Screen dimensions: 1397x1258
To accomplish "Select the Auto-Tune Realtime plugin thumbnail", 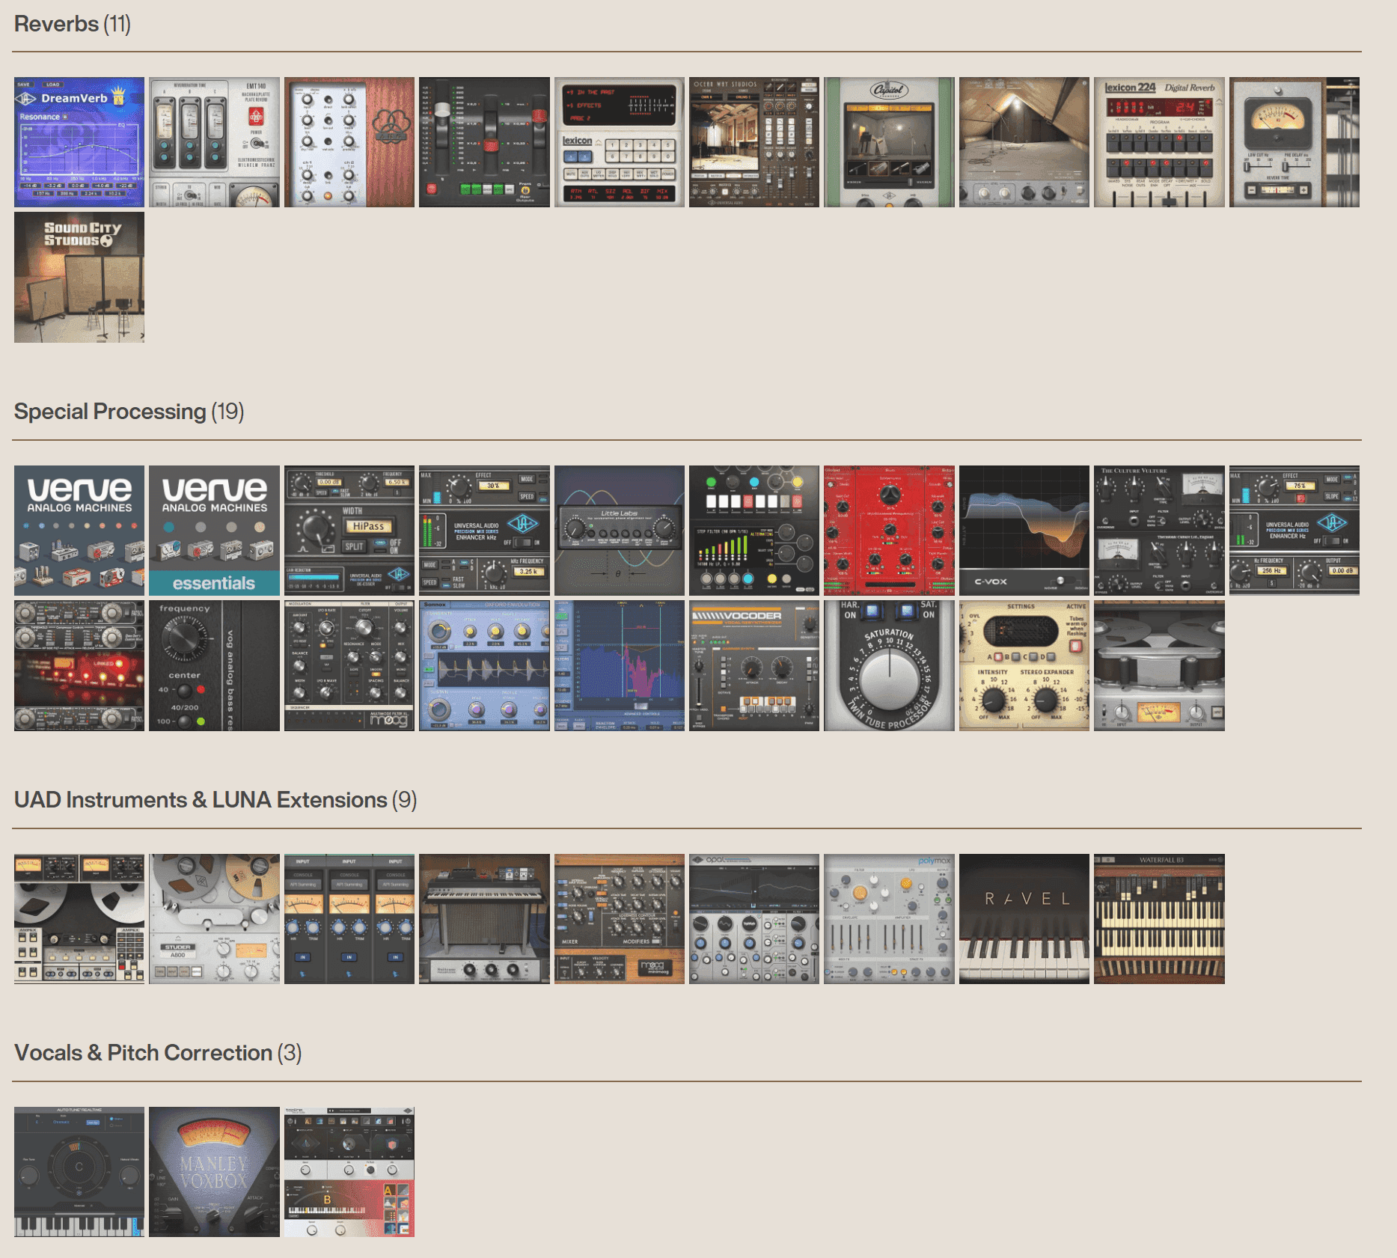I will [x=79, y=1172].
